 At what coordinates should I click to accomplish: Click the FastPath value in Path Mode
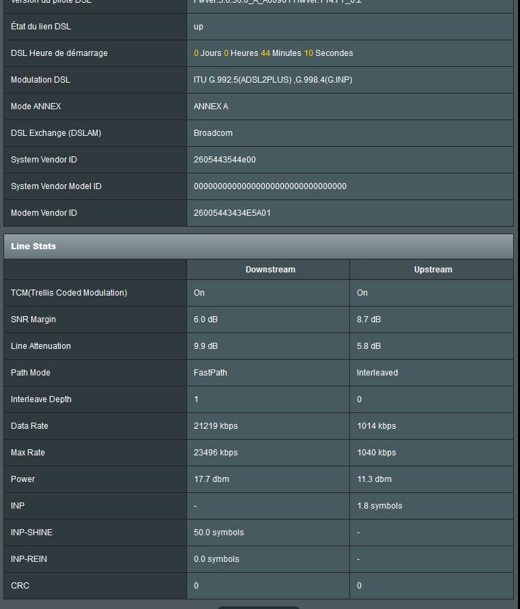[210, 373]
